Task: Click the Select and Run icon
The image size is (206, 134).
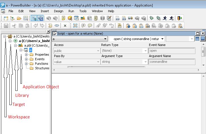Action: (171, 18)
